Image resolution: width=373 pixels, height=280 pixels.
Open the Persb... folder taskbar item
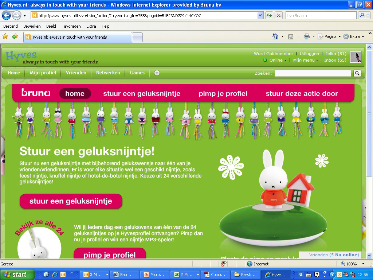pos(245,275)
